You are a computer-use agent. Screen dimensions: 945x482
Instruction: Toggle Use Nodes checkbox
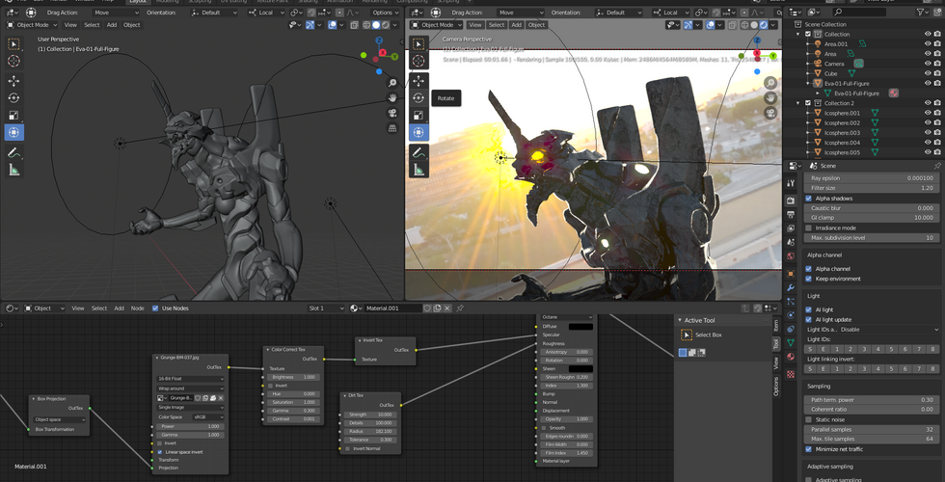tap(155, 308)
